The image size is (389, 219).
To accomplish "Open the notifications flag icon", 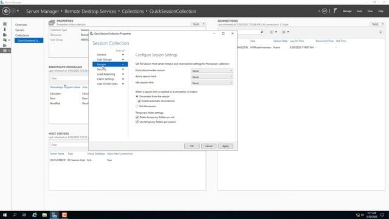I will (335, 11).
